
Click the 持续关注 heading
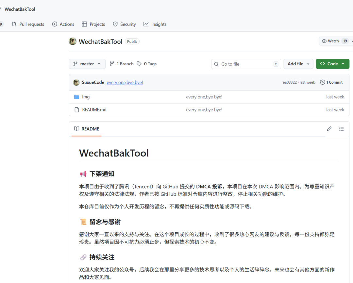click(x=102, y=257)
